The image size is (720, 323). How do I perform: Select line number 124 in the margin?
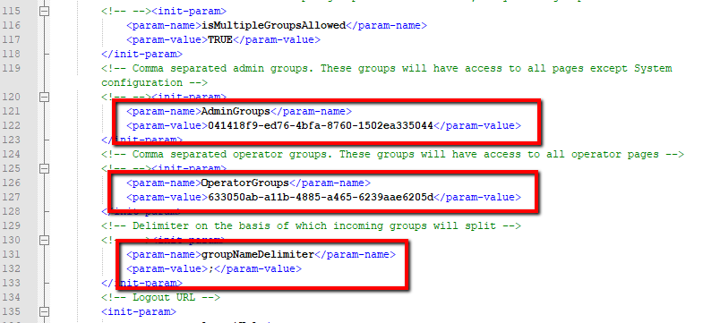tap(12, 154)
